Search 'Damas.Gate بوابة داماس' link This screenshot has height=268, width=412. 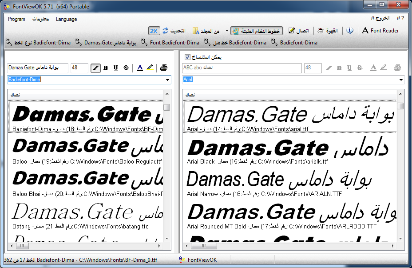tap(106, 43)
